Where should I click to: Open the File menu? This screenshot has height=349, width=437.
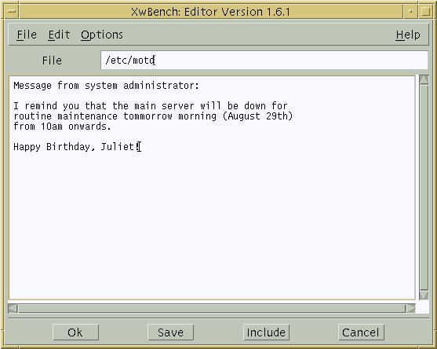pos(27,35)
